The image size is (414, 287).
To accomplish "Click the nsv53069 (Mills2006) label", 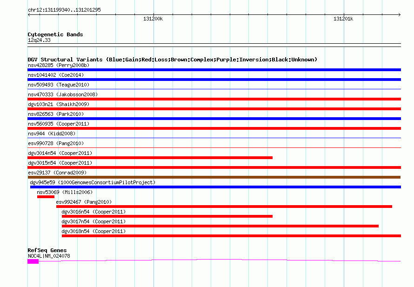I will 65,192.
